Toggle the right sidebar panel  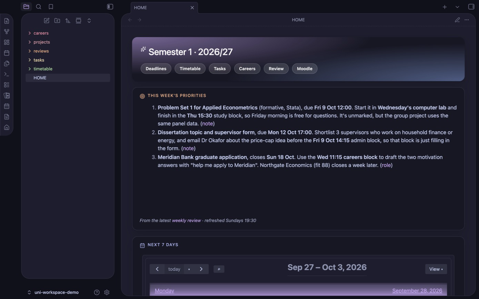click(471, 7)
